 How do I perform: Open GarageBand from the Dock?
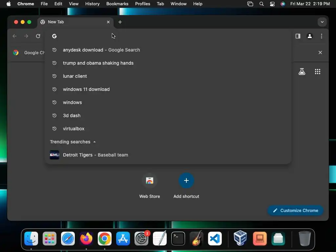coord(197,239)
